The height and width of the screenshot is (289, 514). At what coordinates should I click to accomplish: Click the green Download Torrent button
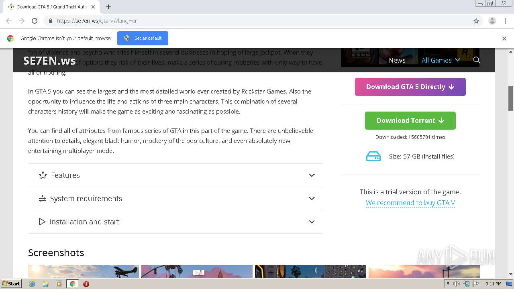(x=410, y=120)
